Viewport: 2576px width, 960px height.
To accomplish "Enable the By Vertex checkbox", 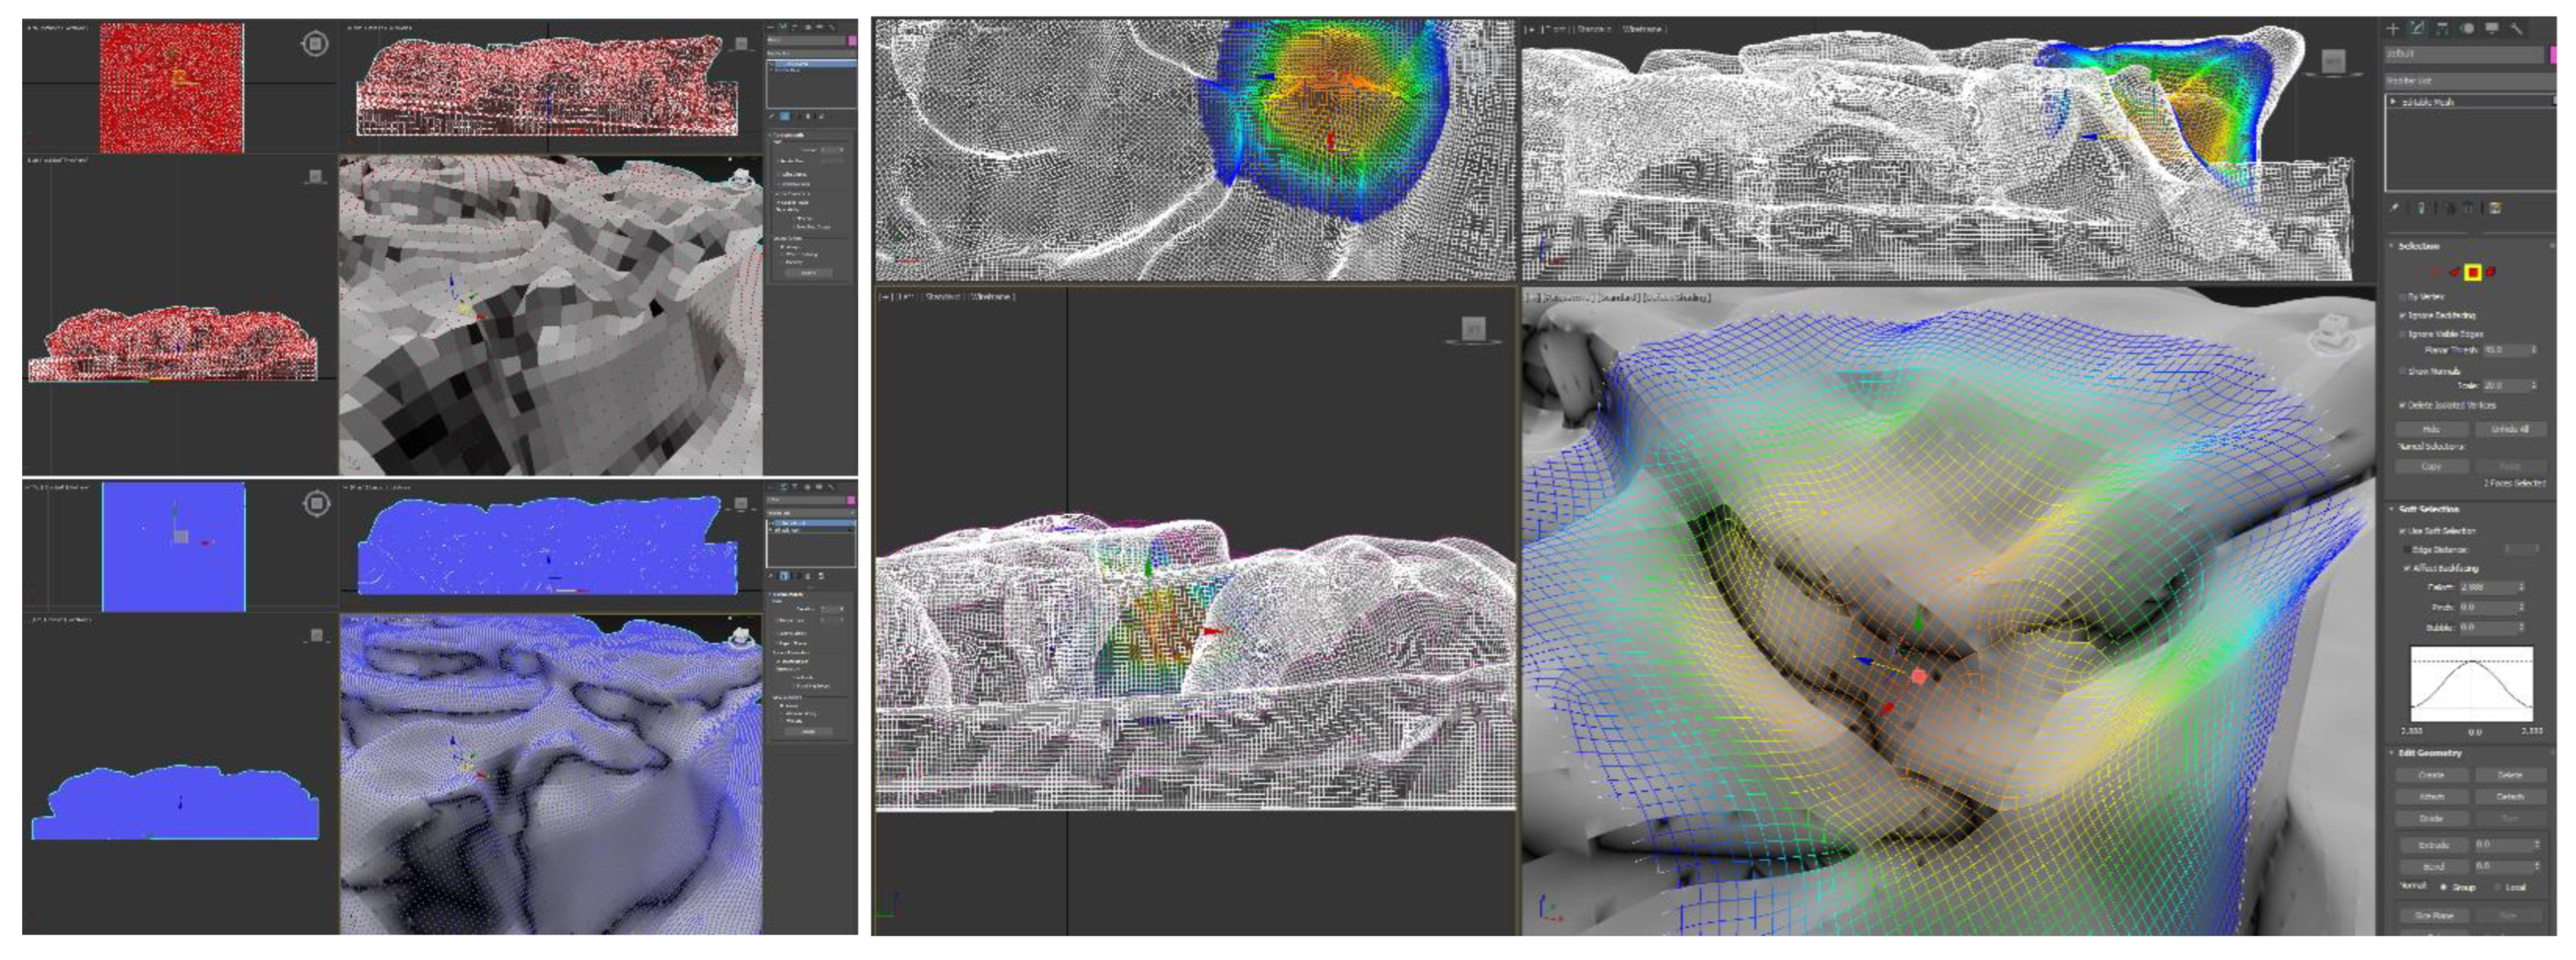I will point(2403,297).
